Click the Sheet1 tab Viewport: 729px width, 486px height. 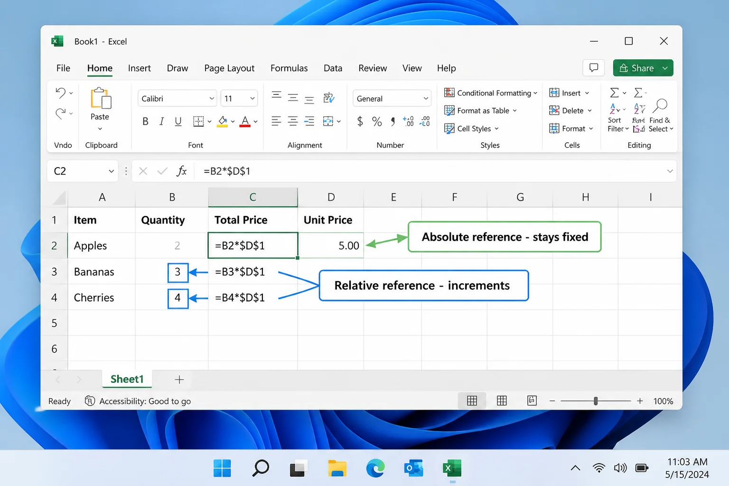pos(127,379)
